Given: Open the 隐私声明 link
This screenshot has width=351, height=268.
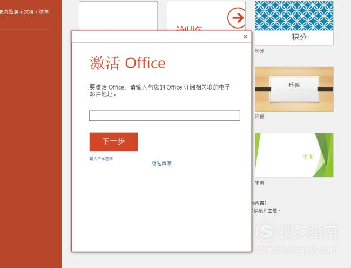Looking at the screenshot, I should (161, 163).
